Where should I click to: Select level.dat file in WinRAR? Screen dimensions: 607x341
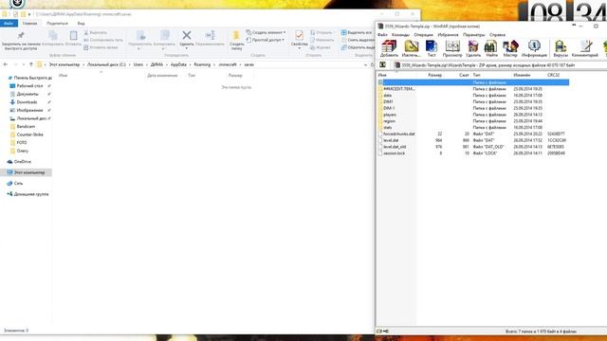(x=391, y=140)
